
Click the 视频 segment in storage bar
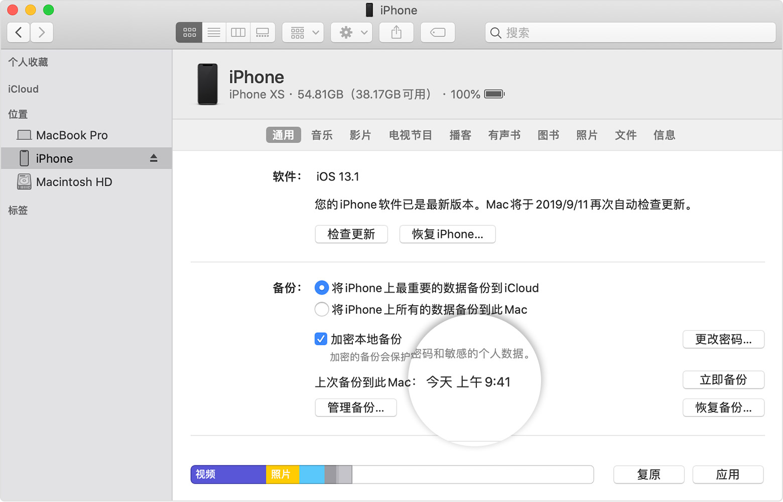pos(228,474)
